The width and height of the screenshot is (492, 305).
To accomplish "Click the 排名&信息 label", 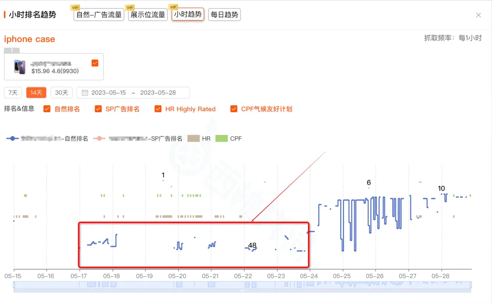I will coord(19,109).
